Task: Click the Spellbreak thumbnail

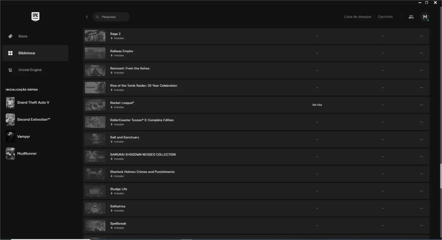Action: click(x=95, y=225)
